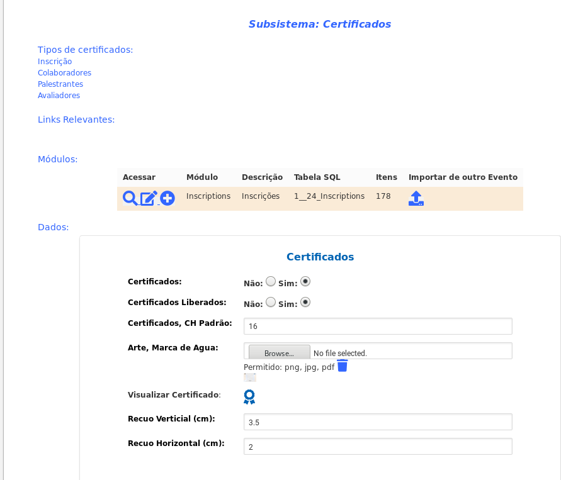Click 'No file selected.' text

tap(340, 354)
